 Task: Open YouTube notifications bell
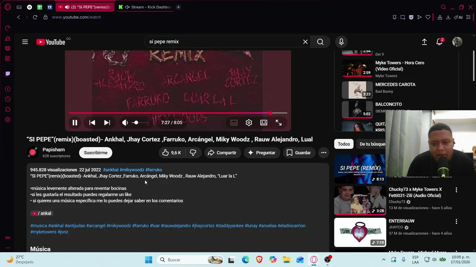(440, 42)
